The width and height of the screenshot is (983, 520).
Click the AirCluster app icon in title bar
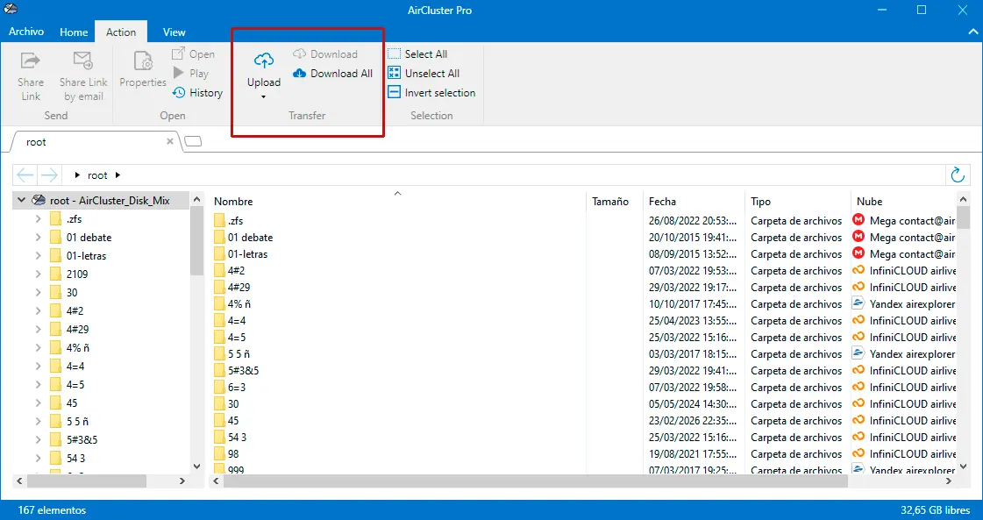(x=11, y=10)
